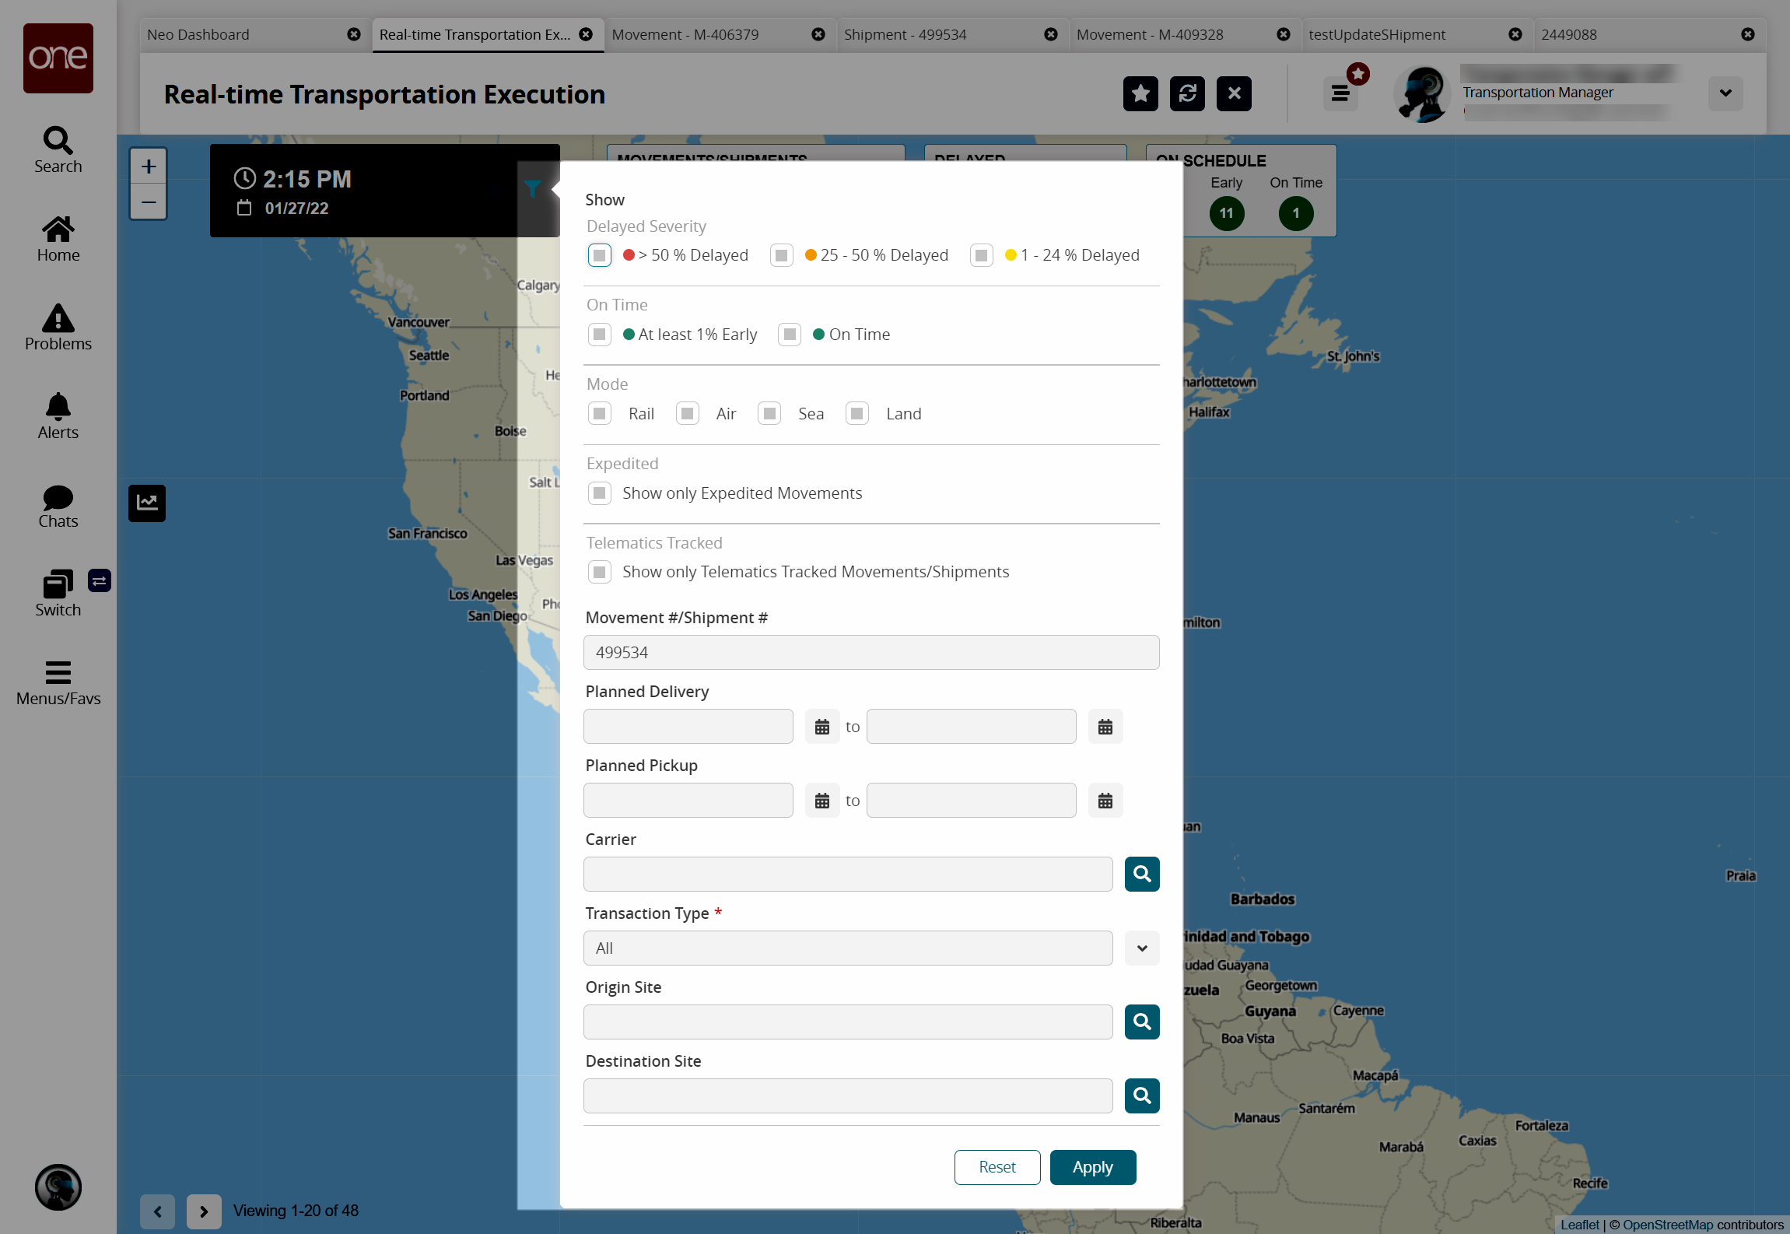Expand the Transaction Type dropdown

pos(1141,948)
